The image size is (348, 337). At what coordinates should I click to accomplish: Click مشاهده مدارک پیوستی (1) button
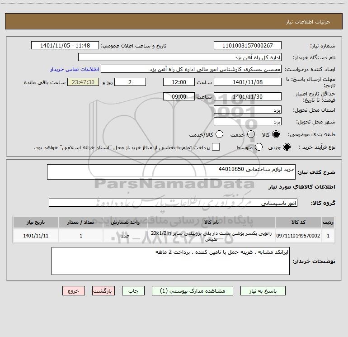coord(193,291)
